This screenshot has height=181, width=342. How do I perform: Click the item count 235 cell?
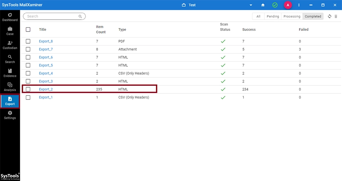click(99, 89)
